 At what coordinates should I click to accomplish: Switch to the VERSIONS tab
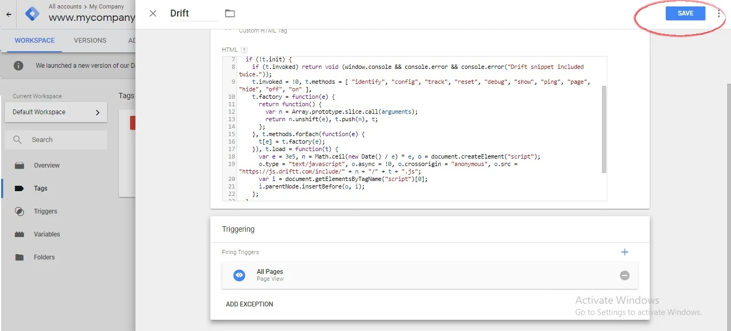click(x=90, y=41)
